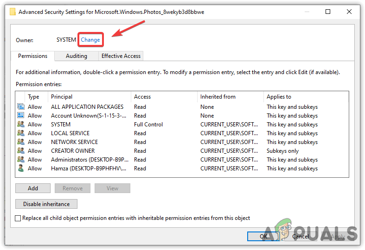Select Administrators (DESKTOP-B9P... entry
Viewport: 365px width, 250px height.
point(90,160)
